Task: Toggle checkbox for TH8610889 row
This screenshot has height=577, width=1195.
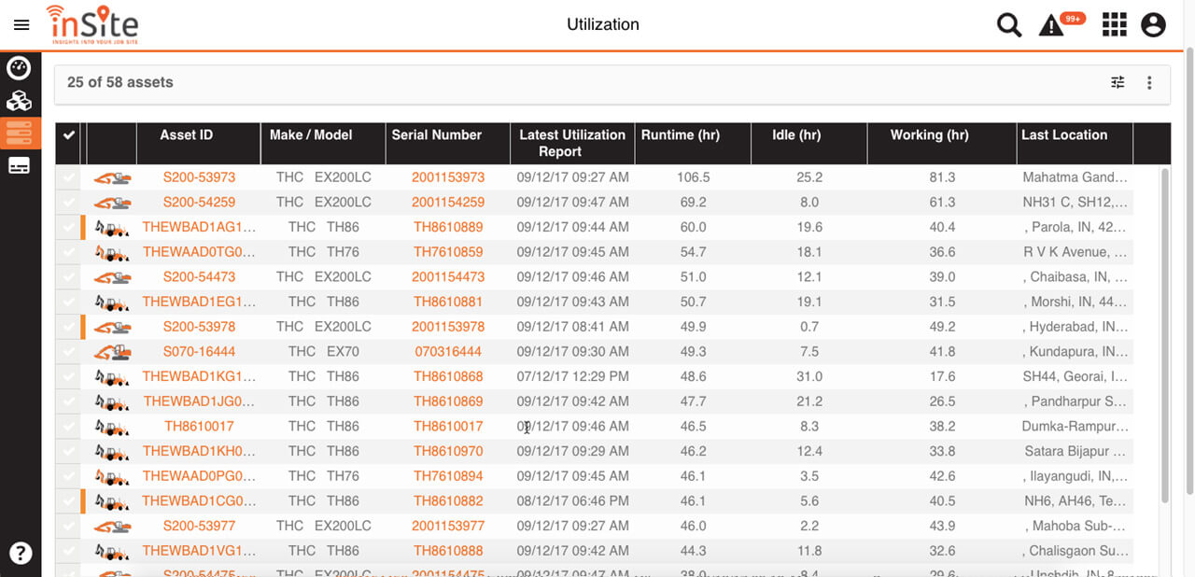Action: pos(68,228)
